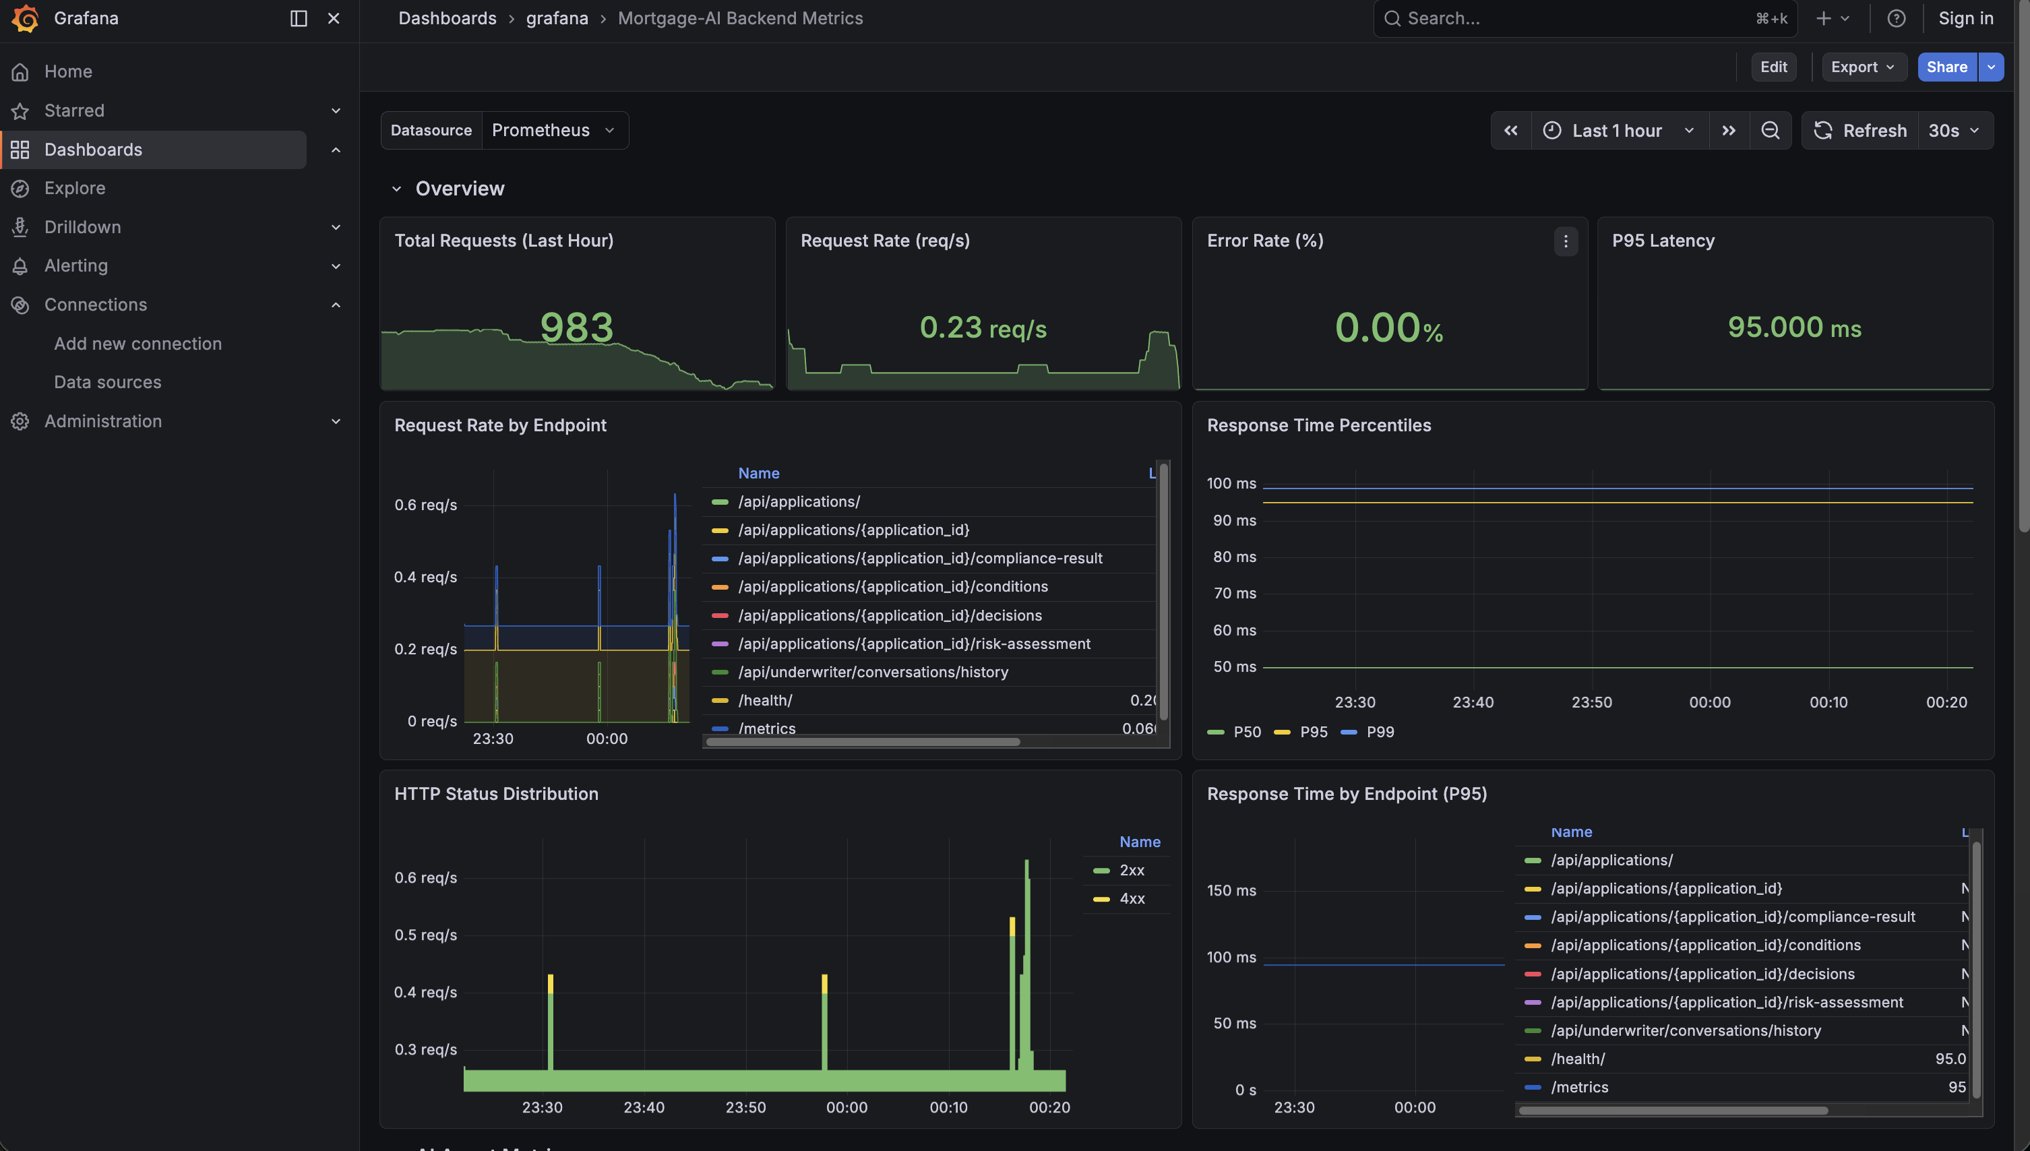Open the 30s refresh interval dropdown
Screen dimensions: 2030x1151
[x=1953, y=131]
